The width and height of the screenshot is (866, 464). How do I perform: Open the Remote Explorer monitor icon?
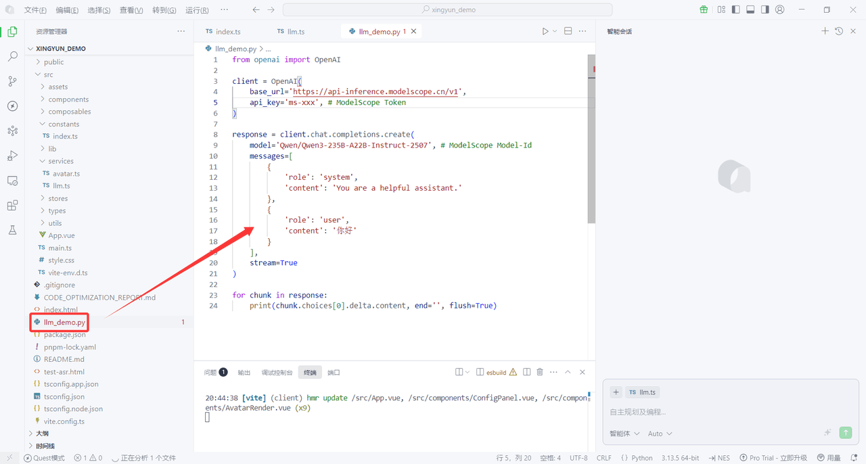click(x=12, y=181)
